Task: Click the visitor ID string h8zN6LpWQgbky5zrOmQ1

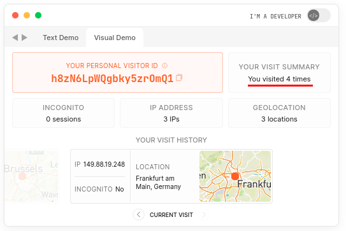Action: [112, 79]
